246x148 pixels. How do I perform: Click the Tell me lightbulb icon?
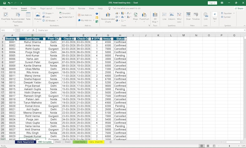110,8
